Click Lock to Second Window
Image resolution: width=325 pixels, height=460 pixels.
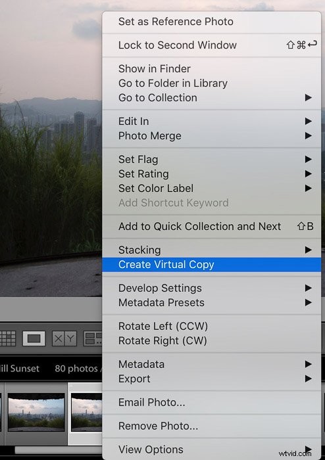211,45
